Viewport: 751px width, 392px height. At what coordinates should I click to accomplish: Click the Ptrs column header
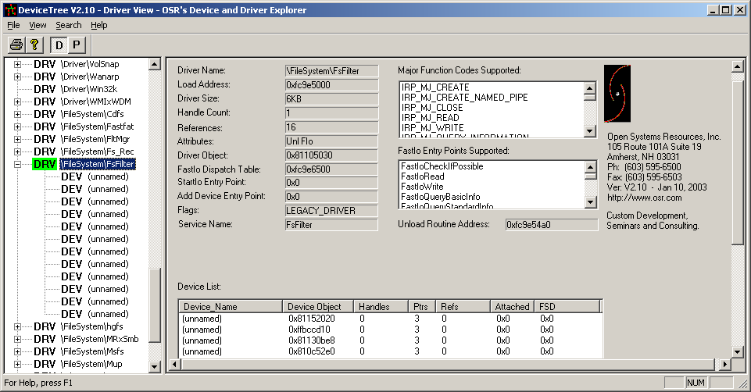click(x=422, y=306)
